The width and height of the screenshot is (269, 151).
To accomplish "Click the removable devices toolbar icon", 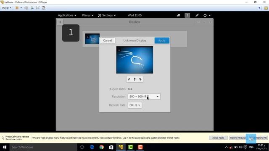I will point(32,8).
